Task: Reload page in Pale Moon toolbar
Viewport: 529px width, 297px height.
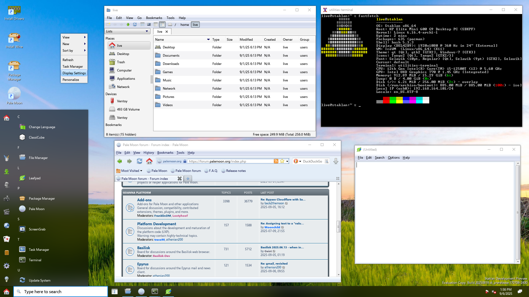Action: pos(139,161)
